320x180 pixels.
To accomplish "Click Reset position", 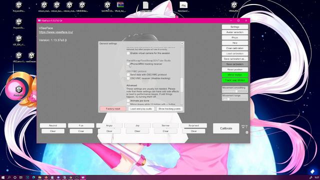I will click(x=235, y=69).
